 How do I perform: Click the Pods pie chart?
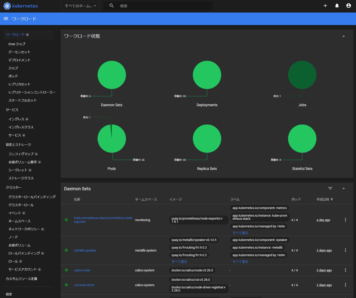coord(112,139)
